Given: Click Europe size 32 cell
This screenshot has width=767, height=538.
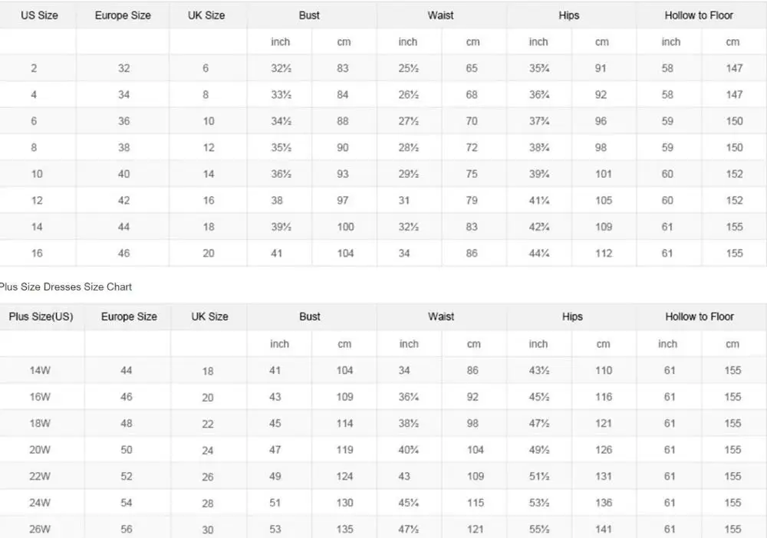Looking at the screenshot, I should pyautogui.click(x=123, y=68).
